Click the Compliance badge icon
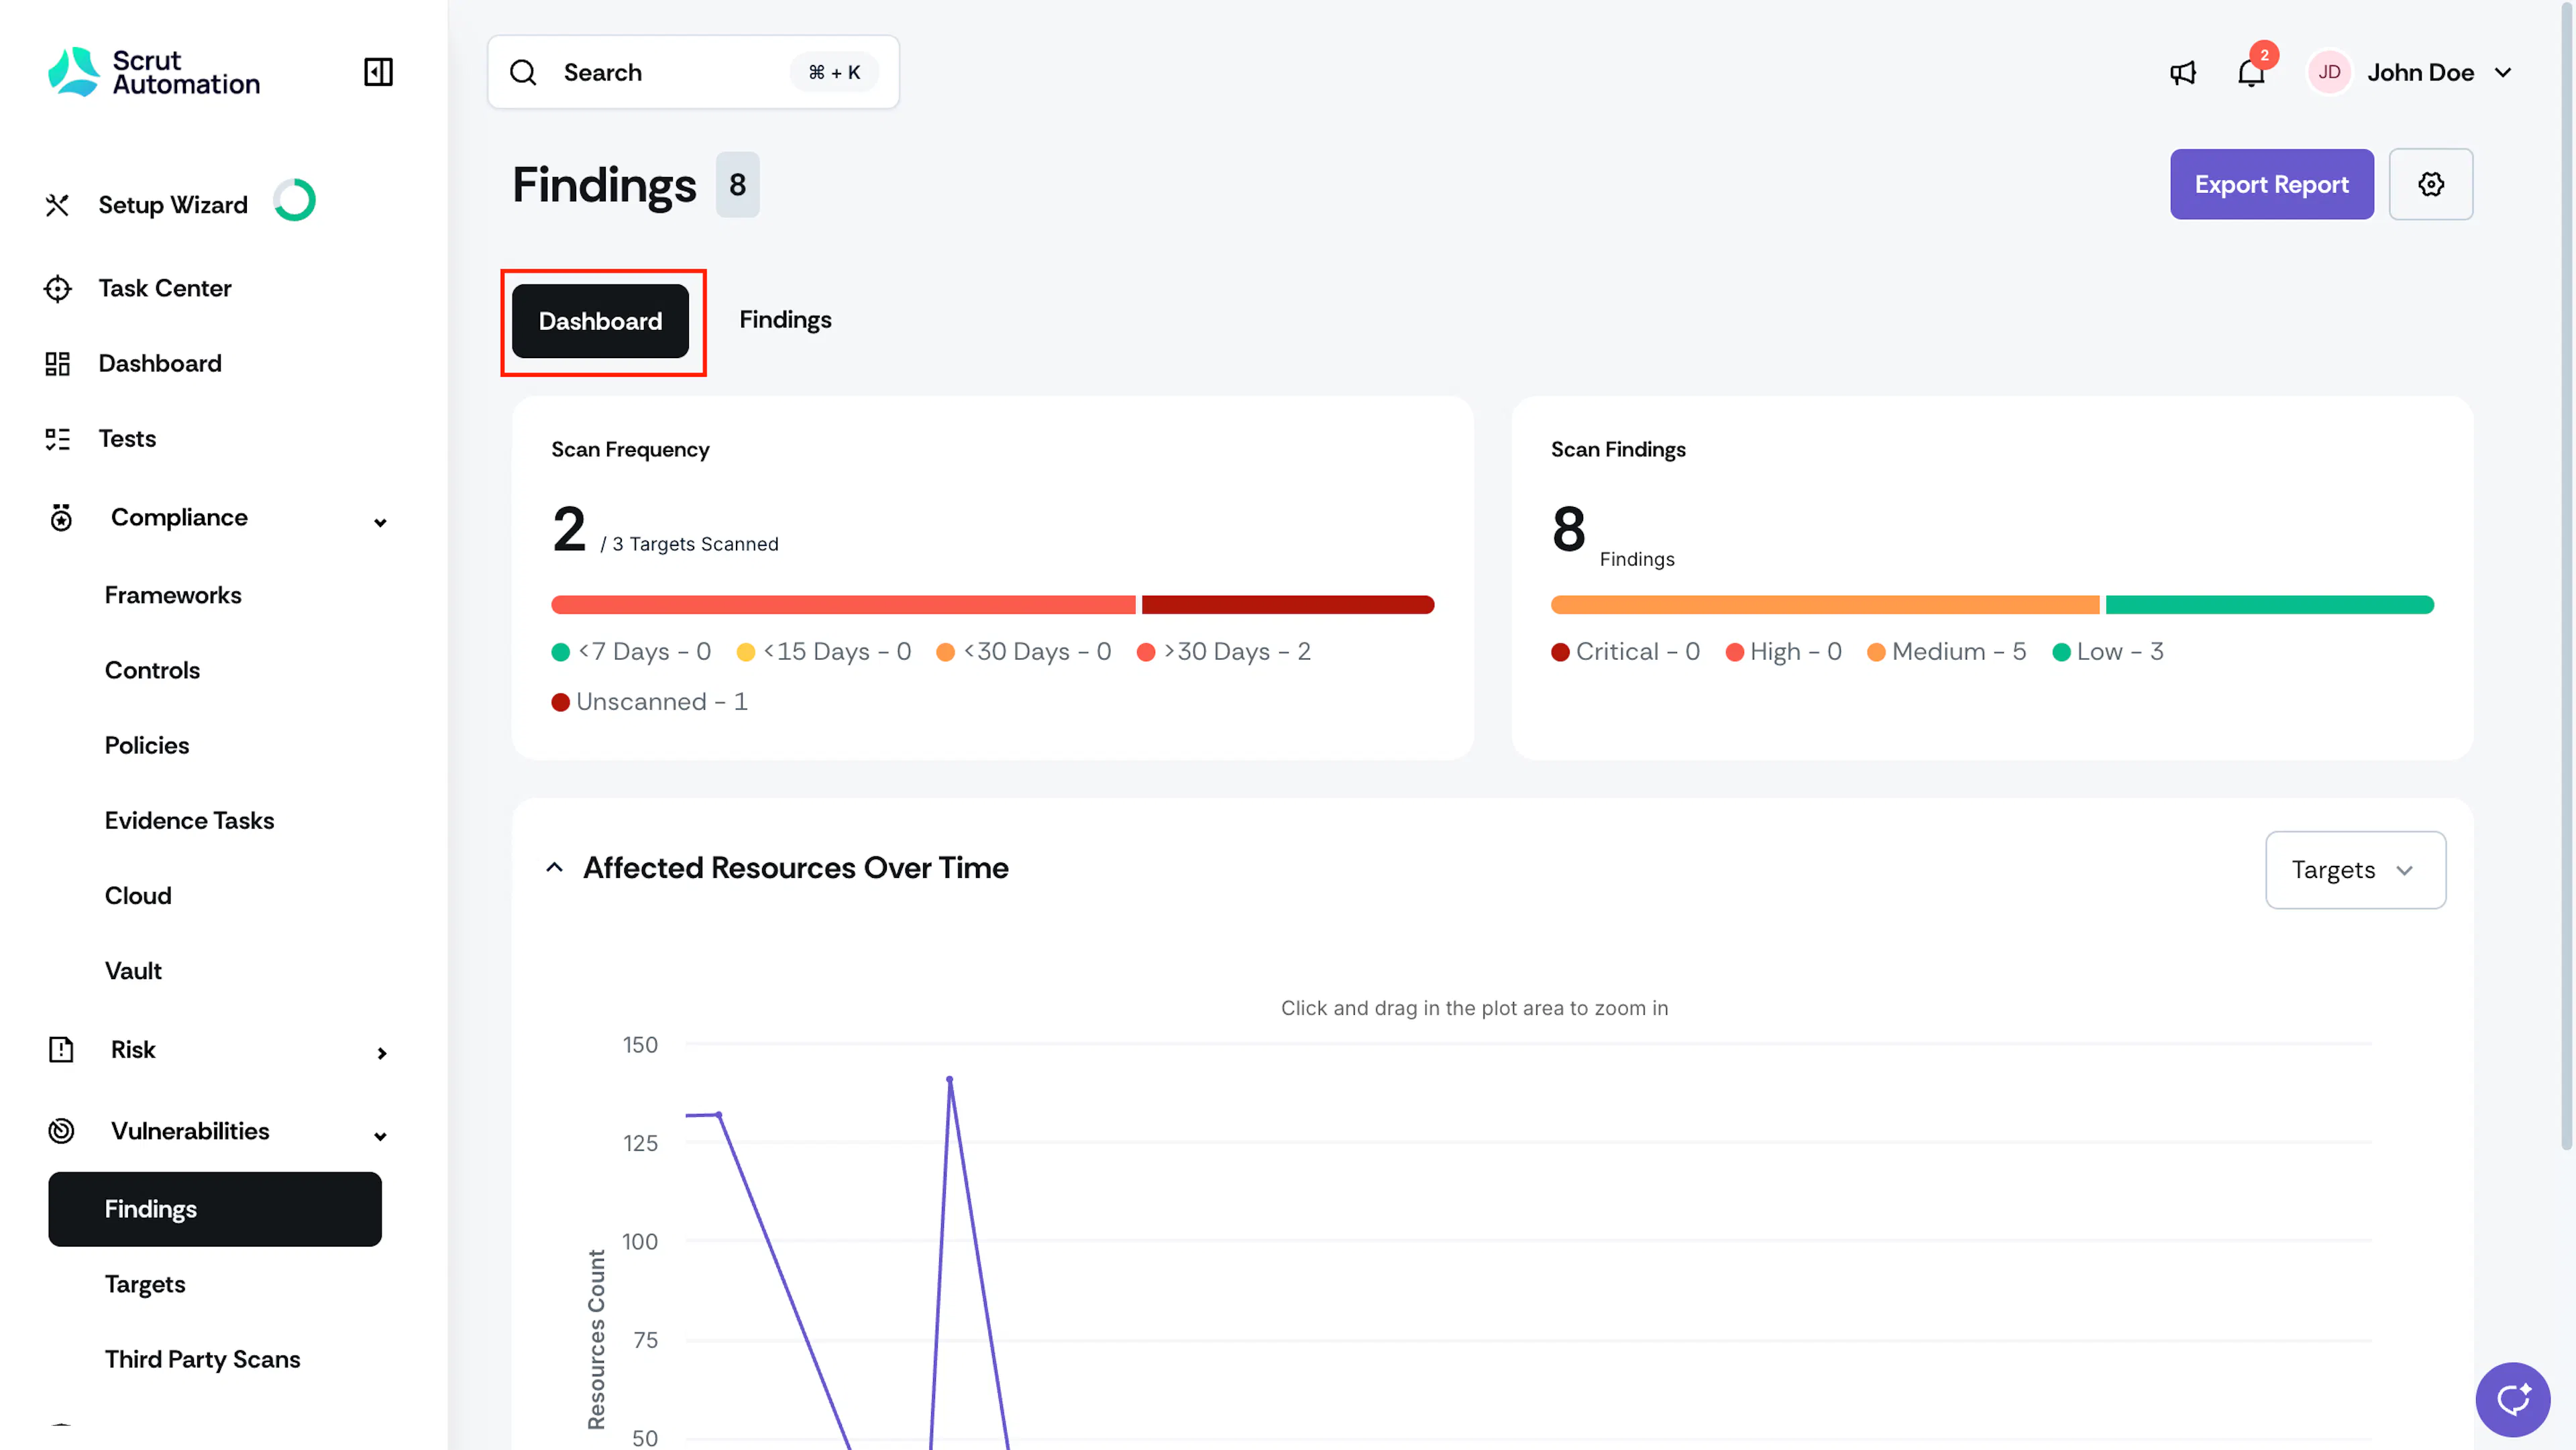The image size is (2576, 1450). 61,517
